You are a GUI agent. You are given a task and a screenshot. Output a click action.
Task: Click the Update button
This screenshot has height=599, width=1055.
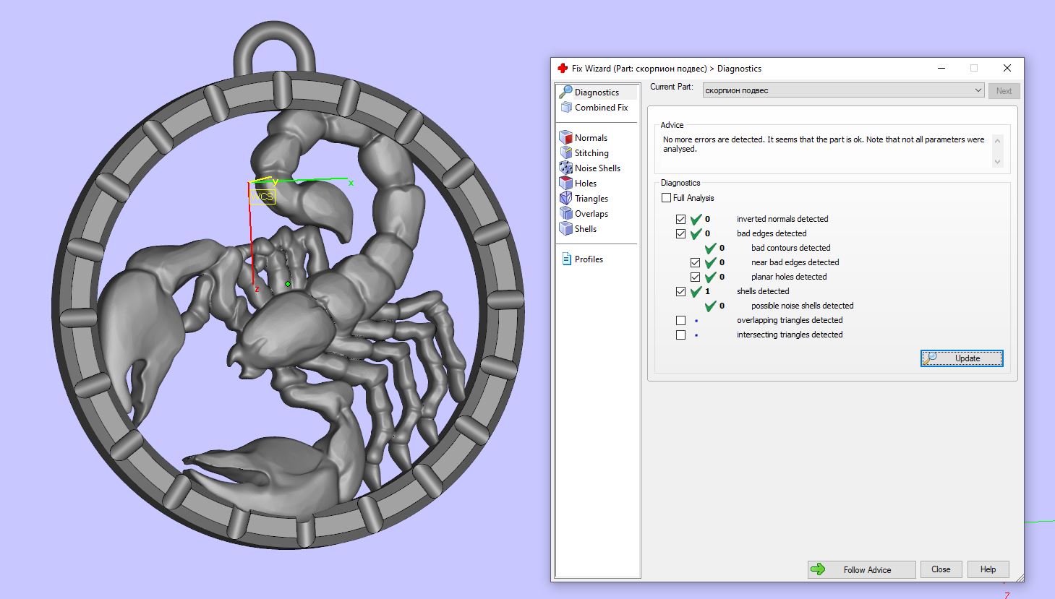coord(961,358)
